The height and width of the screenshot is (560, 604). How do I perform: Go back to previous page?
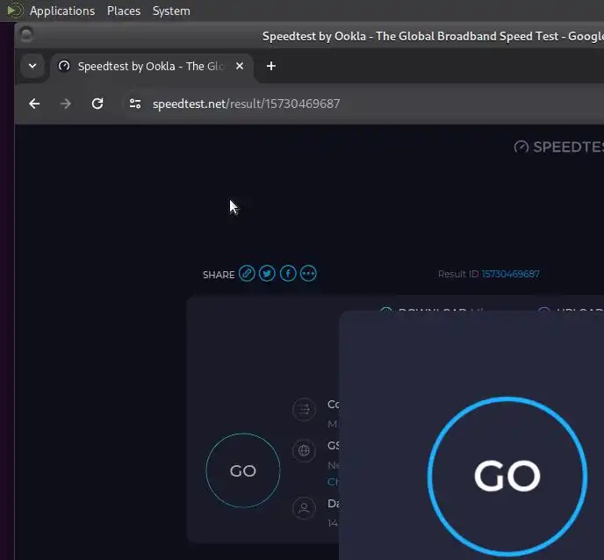tap(34, 104)
